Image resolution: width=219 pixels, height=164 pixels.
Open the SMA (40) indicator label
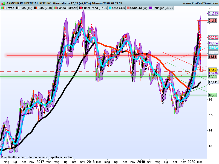(117, 8)
